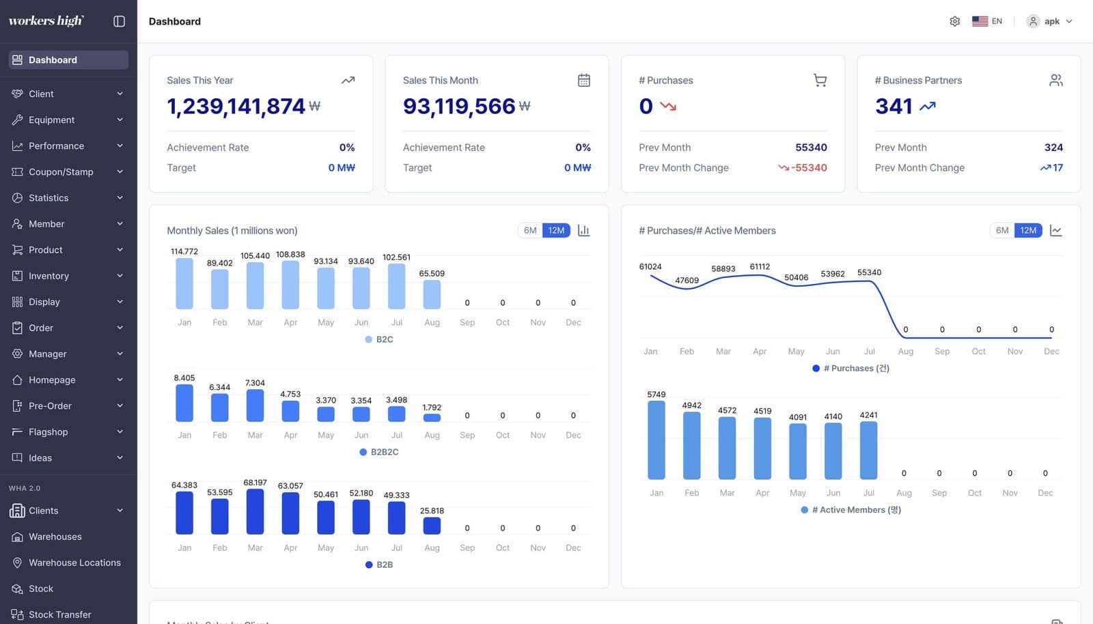Set Purchases/Active Members chart to 12M
Viewport: 1093px width, 624px height.
[1028, 231]
